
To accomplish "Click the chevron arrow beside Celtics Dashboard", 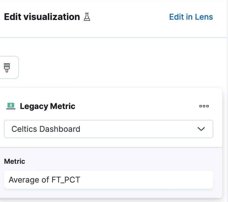I will point(201,129).
